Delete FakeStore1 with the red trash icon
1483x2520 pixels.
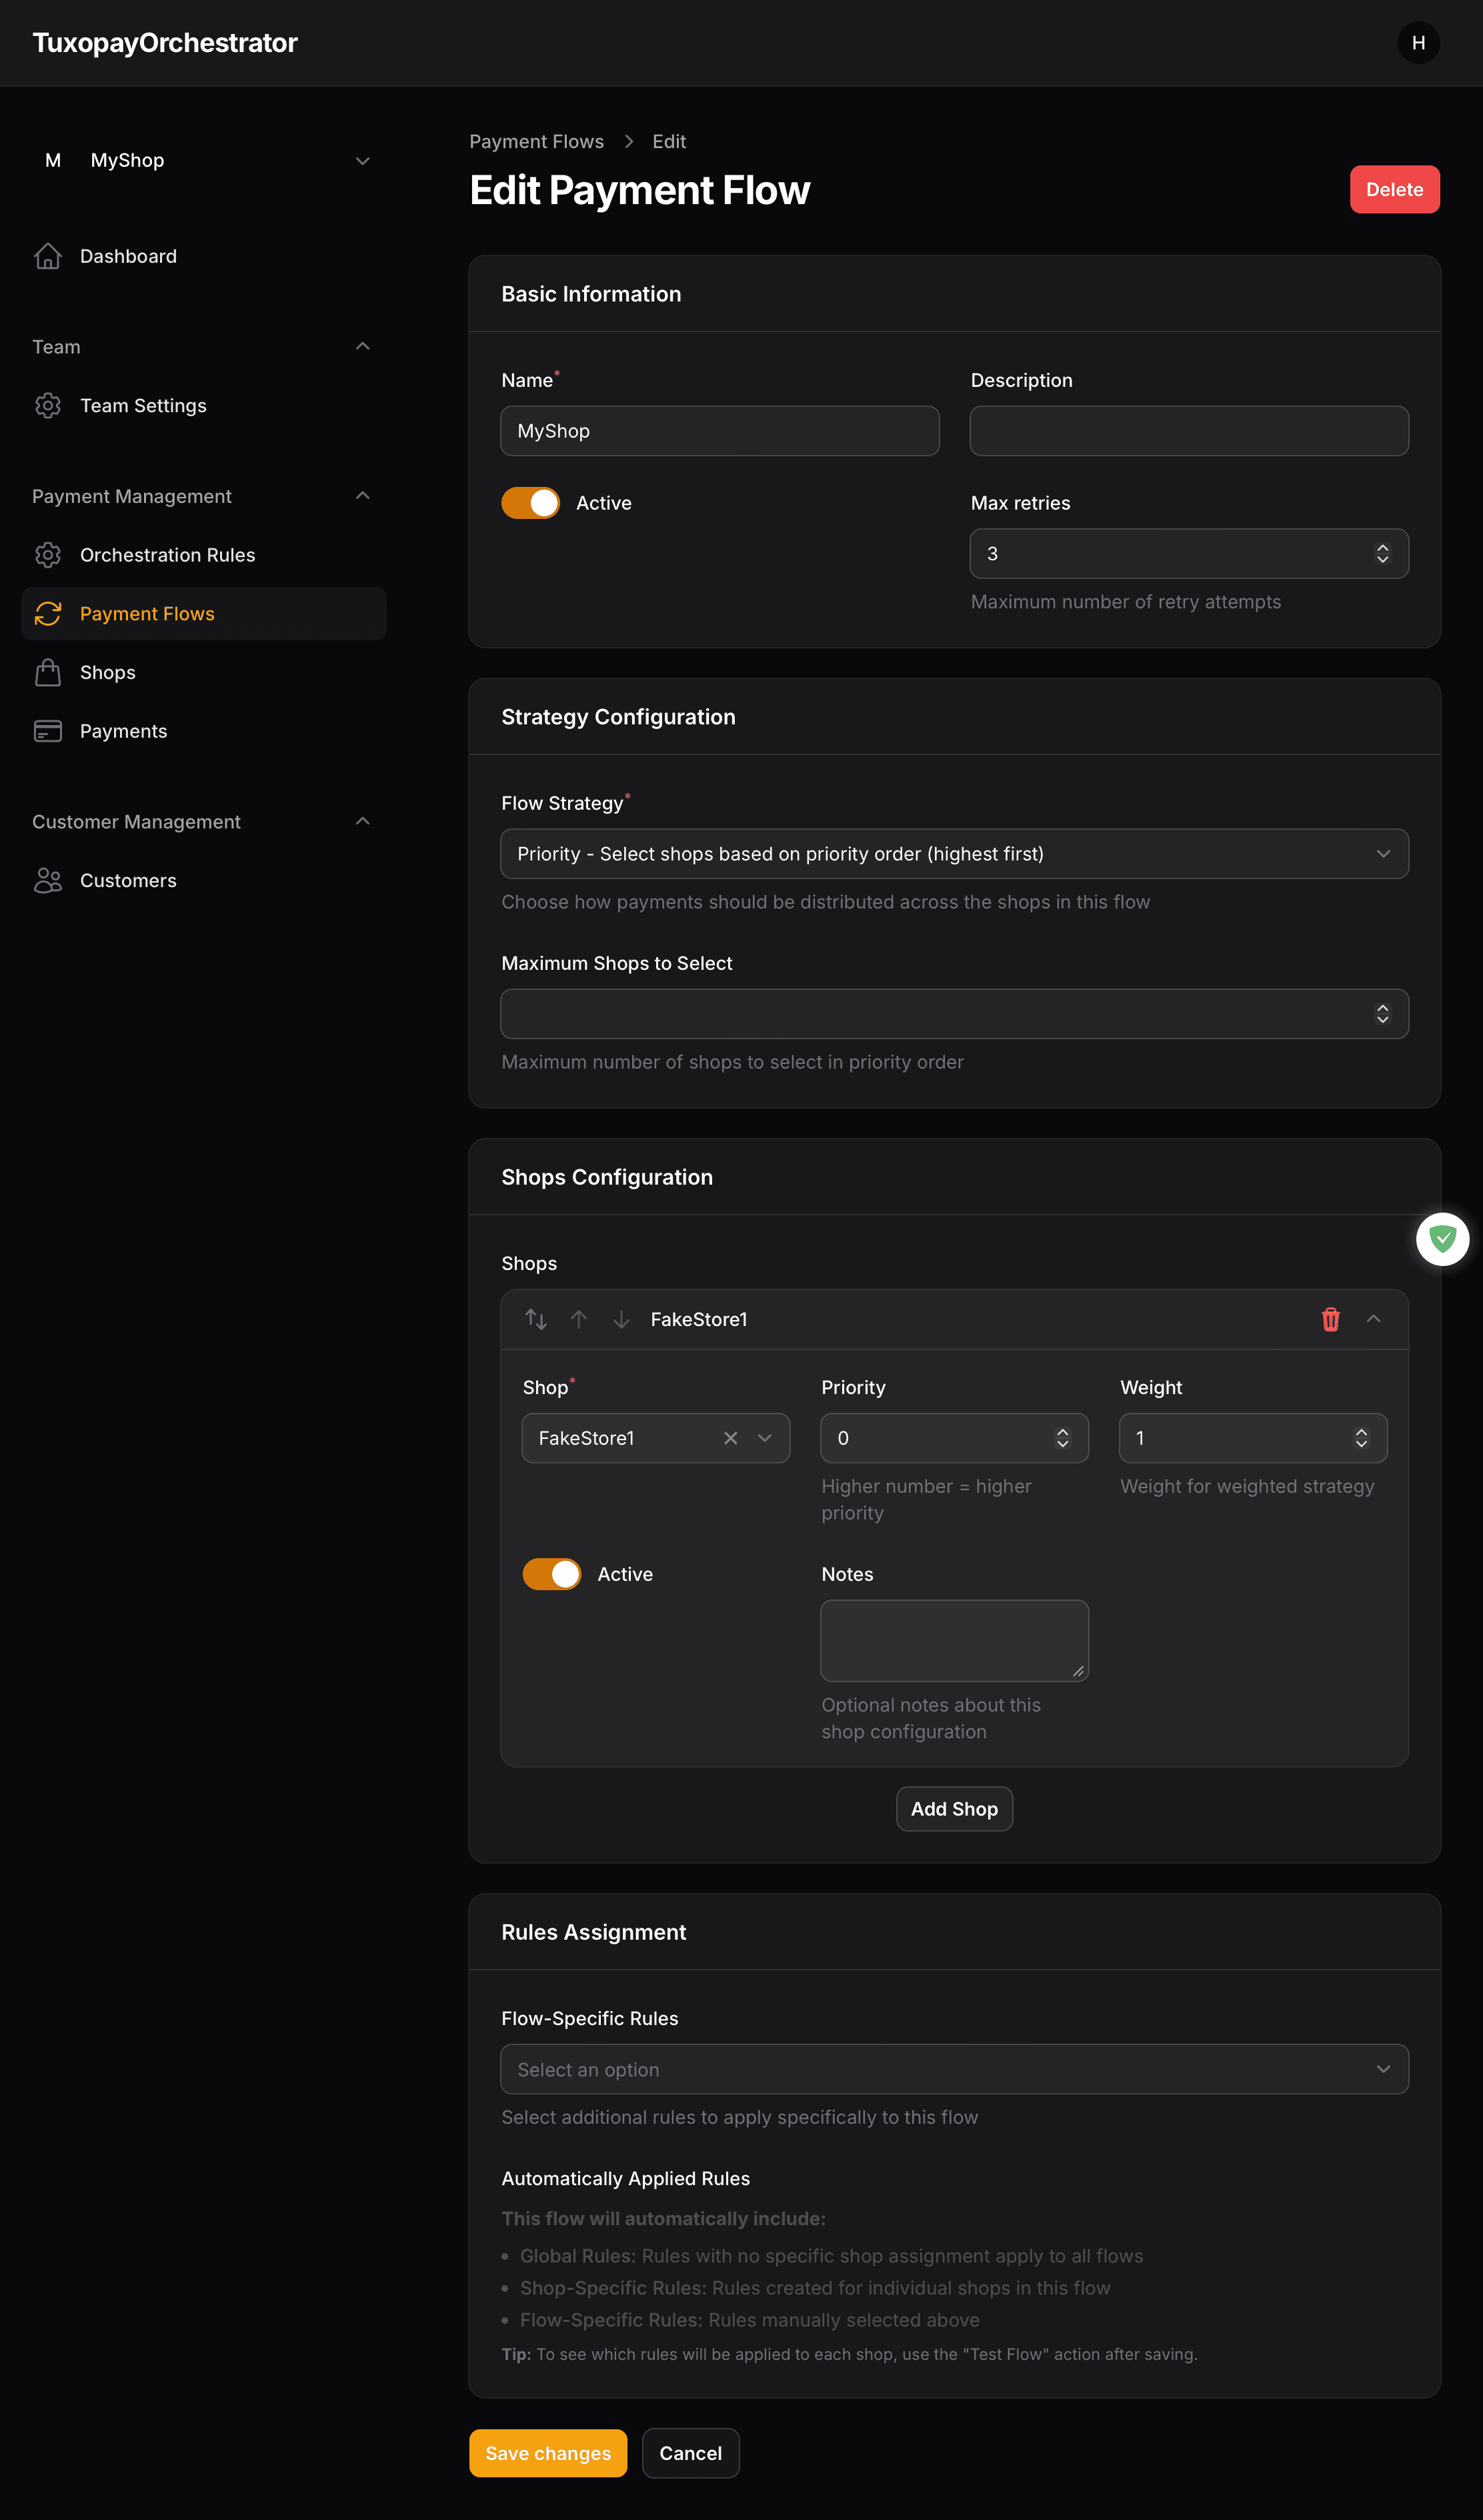pos(1330,1319)
